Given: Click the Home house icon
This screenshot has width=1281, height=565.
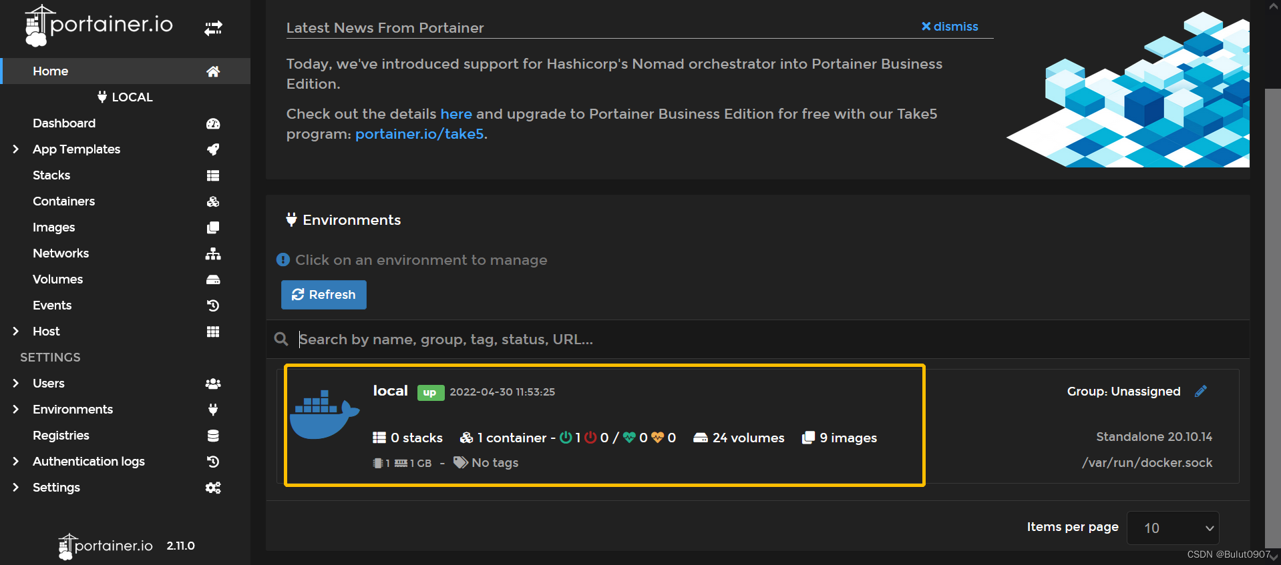Looking at the screenshot, I should [x=213, y=71].
